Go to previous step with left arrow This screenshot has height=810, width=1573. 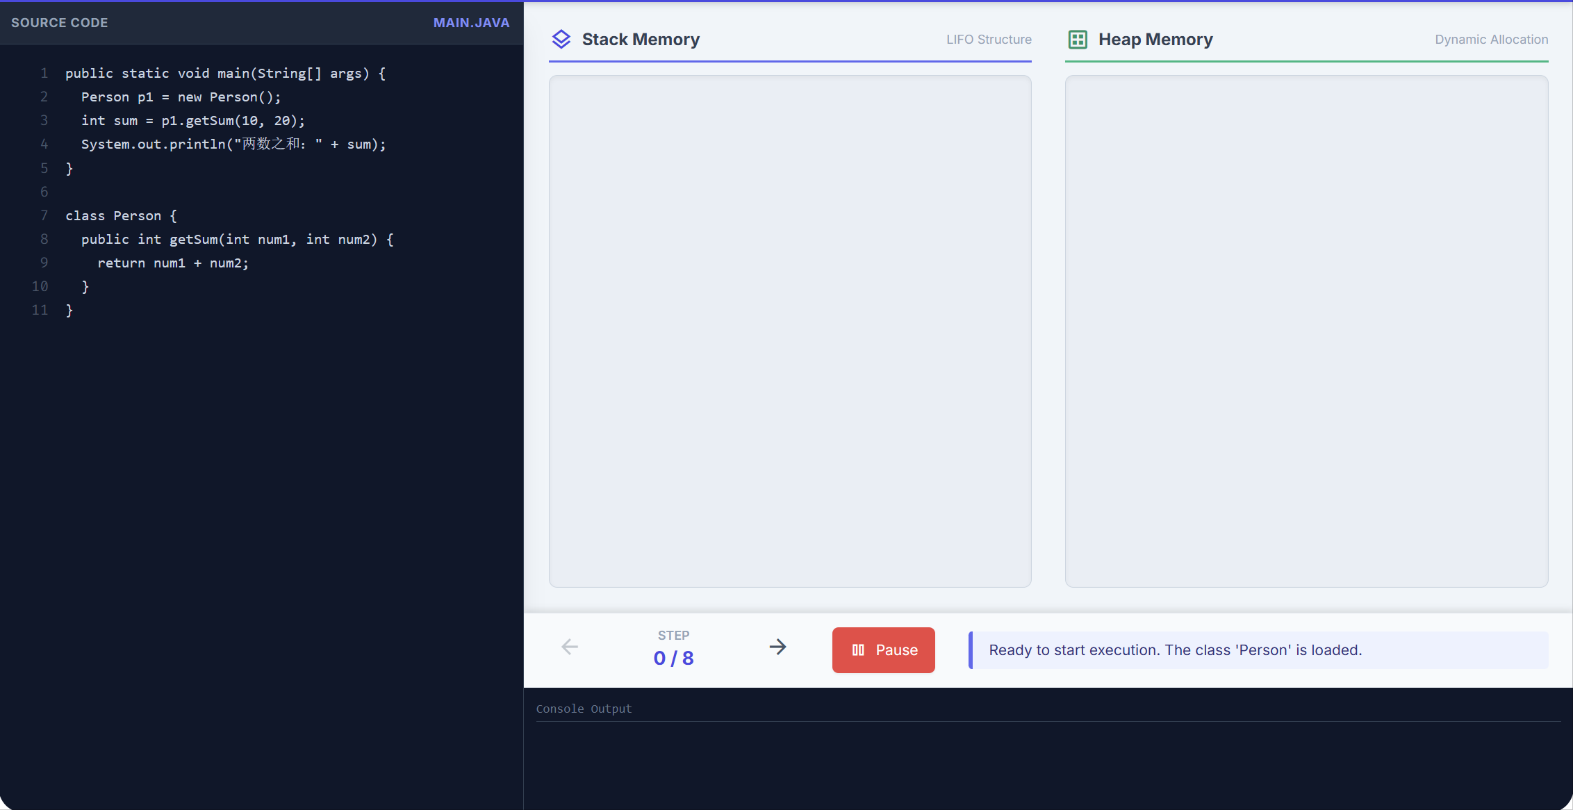570,647
